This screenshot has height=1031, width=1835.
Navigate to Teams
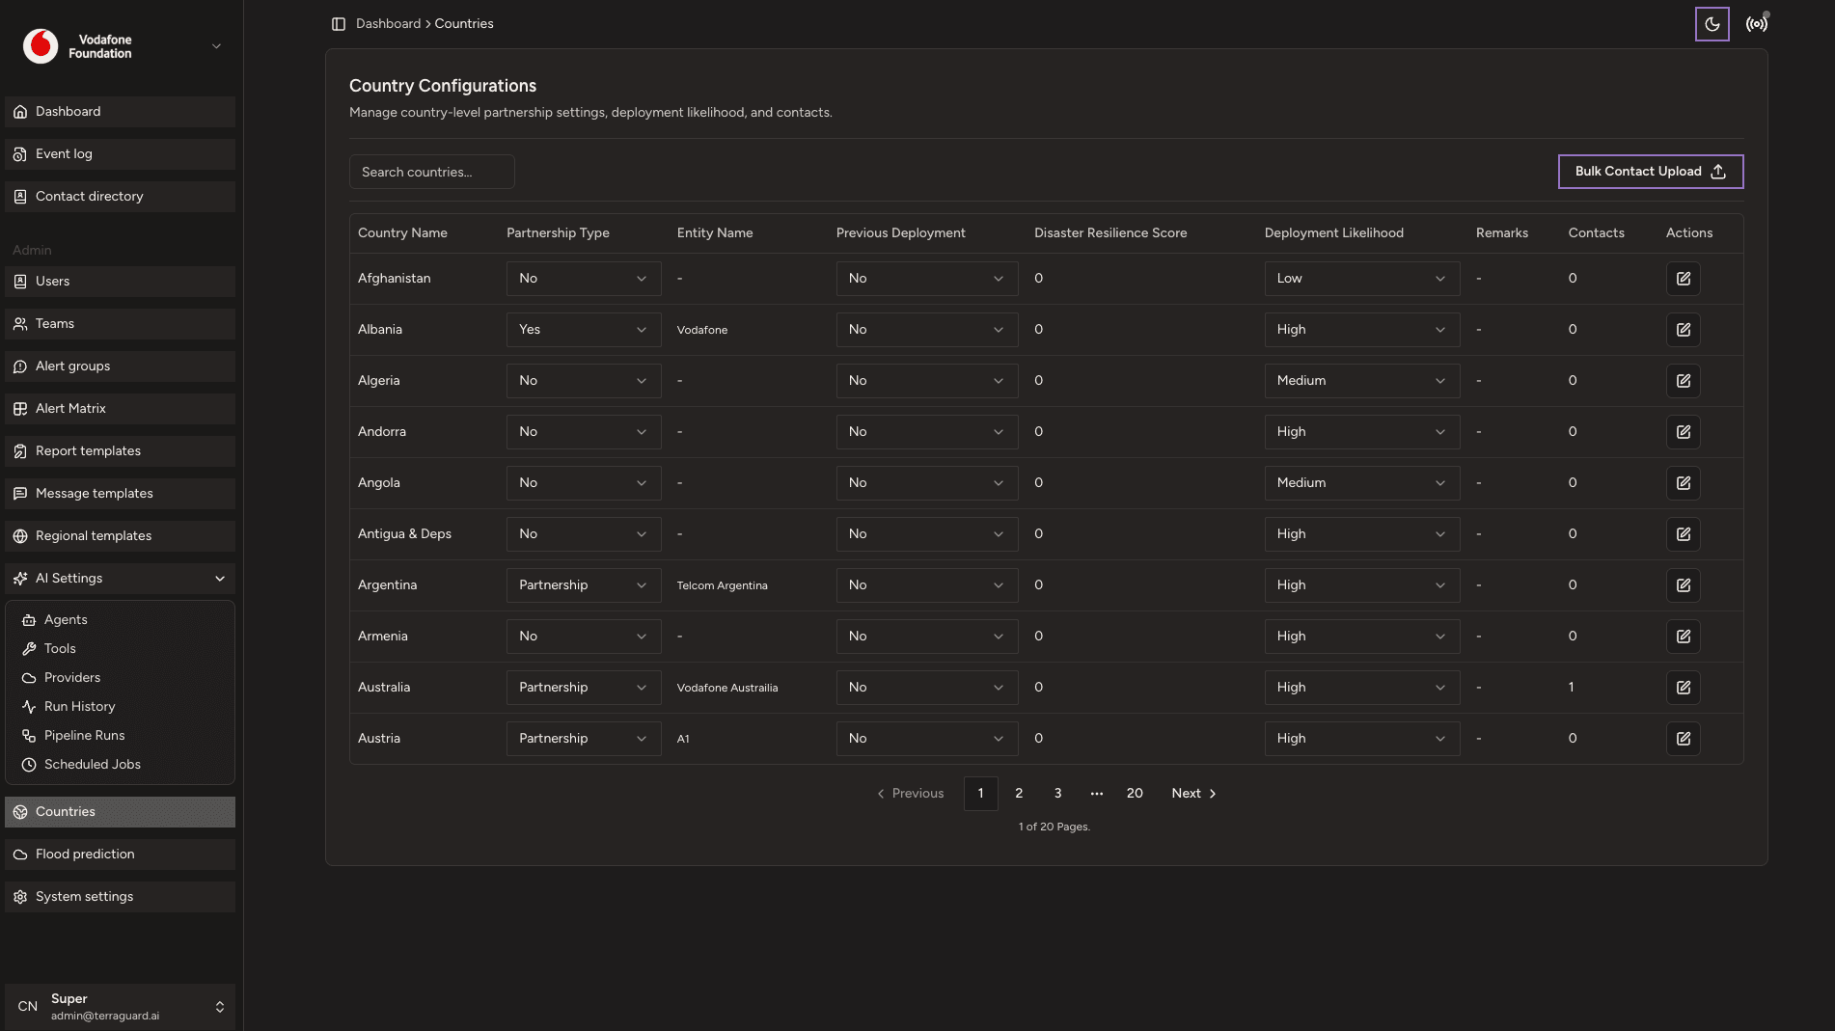coord(120,324)
